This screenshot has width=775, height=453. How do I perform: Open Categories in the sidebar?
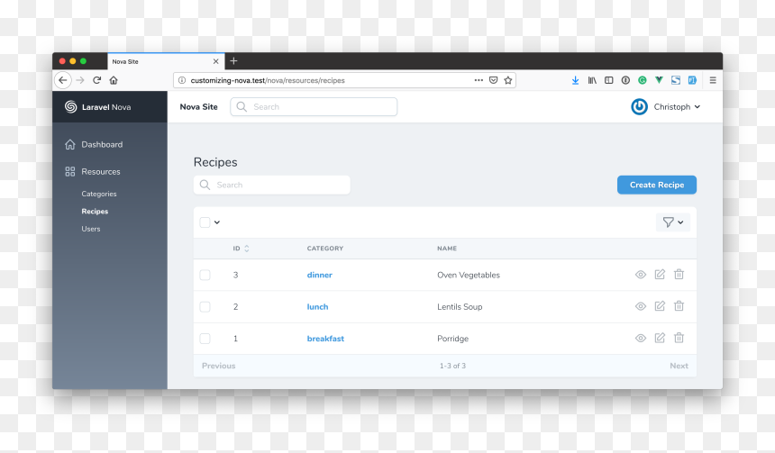(99, 194)
